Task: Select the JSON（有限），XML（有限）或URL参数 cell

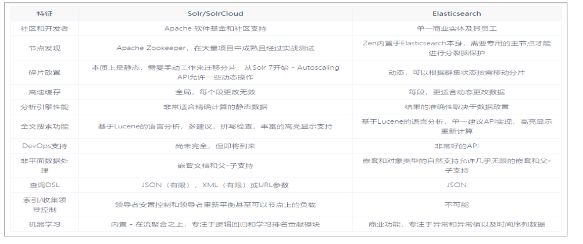Action: pos(215,185)
